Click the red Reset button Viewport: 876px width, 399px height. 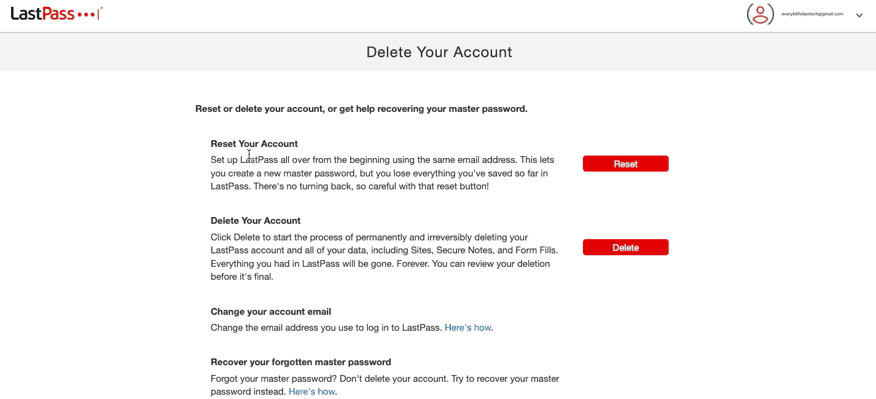point(625,164)
